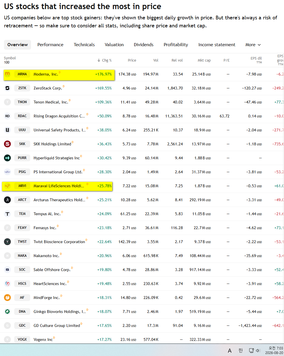Open the Tempus AI logo icon
Screen dimensions: 284x356
pyautogui.click(x=7, y=214)
